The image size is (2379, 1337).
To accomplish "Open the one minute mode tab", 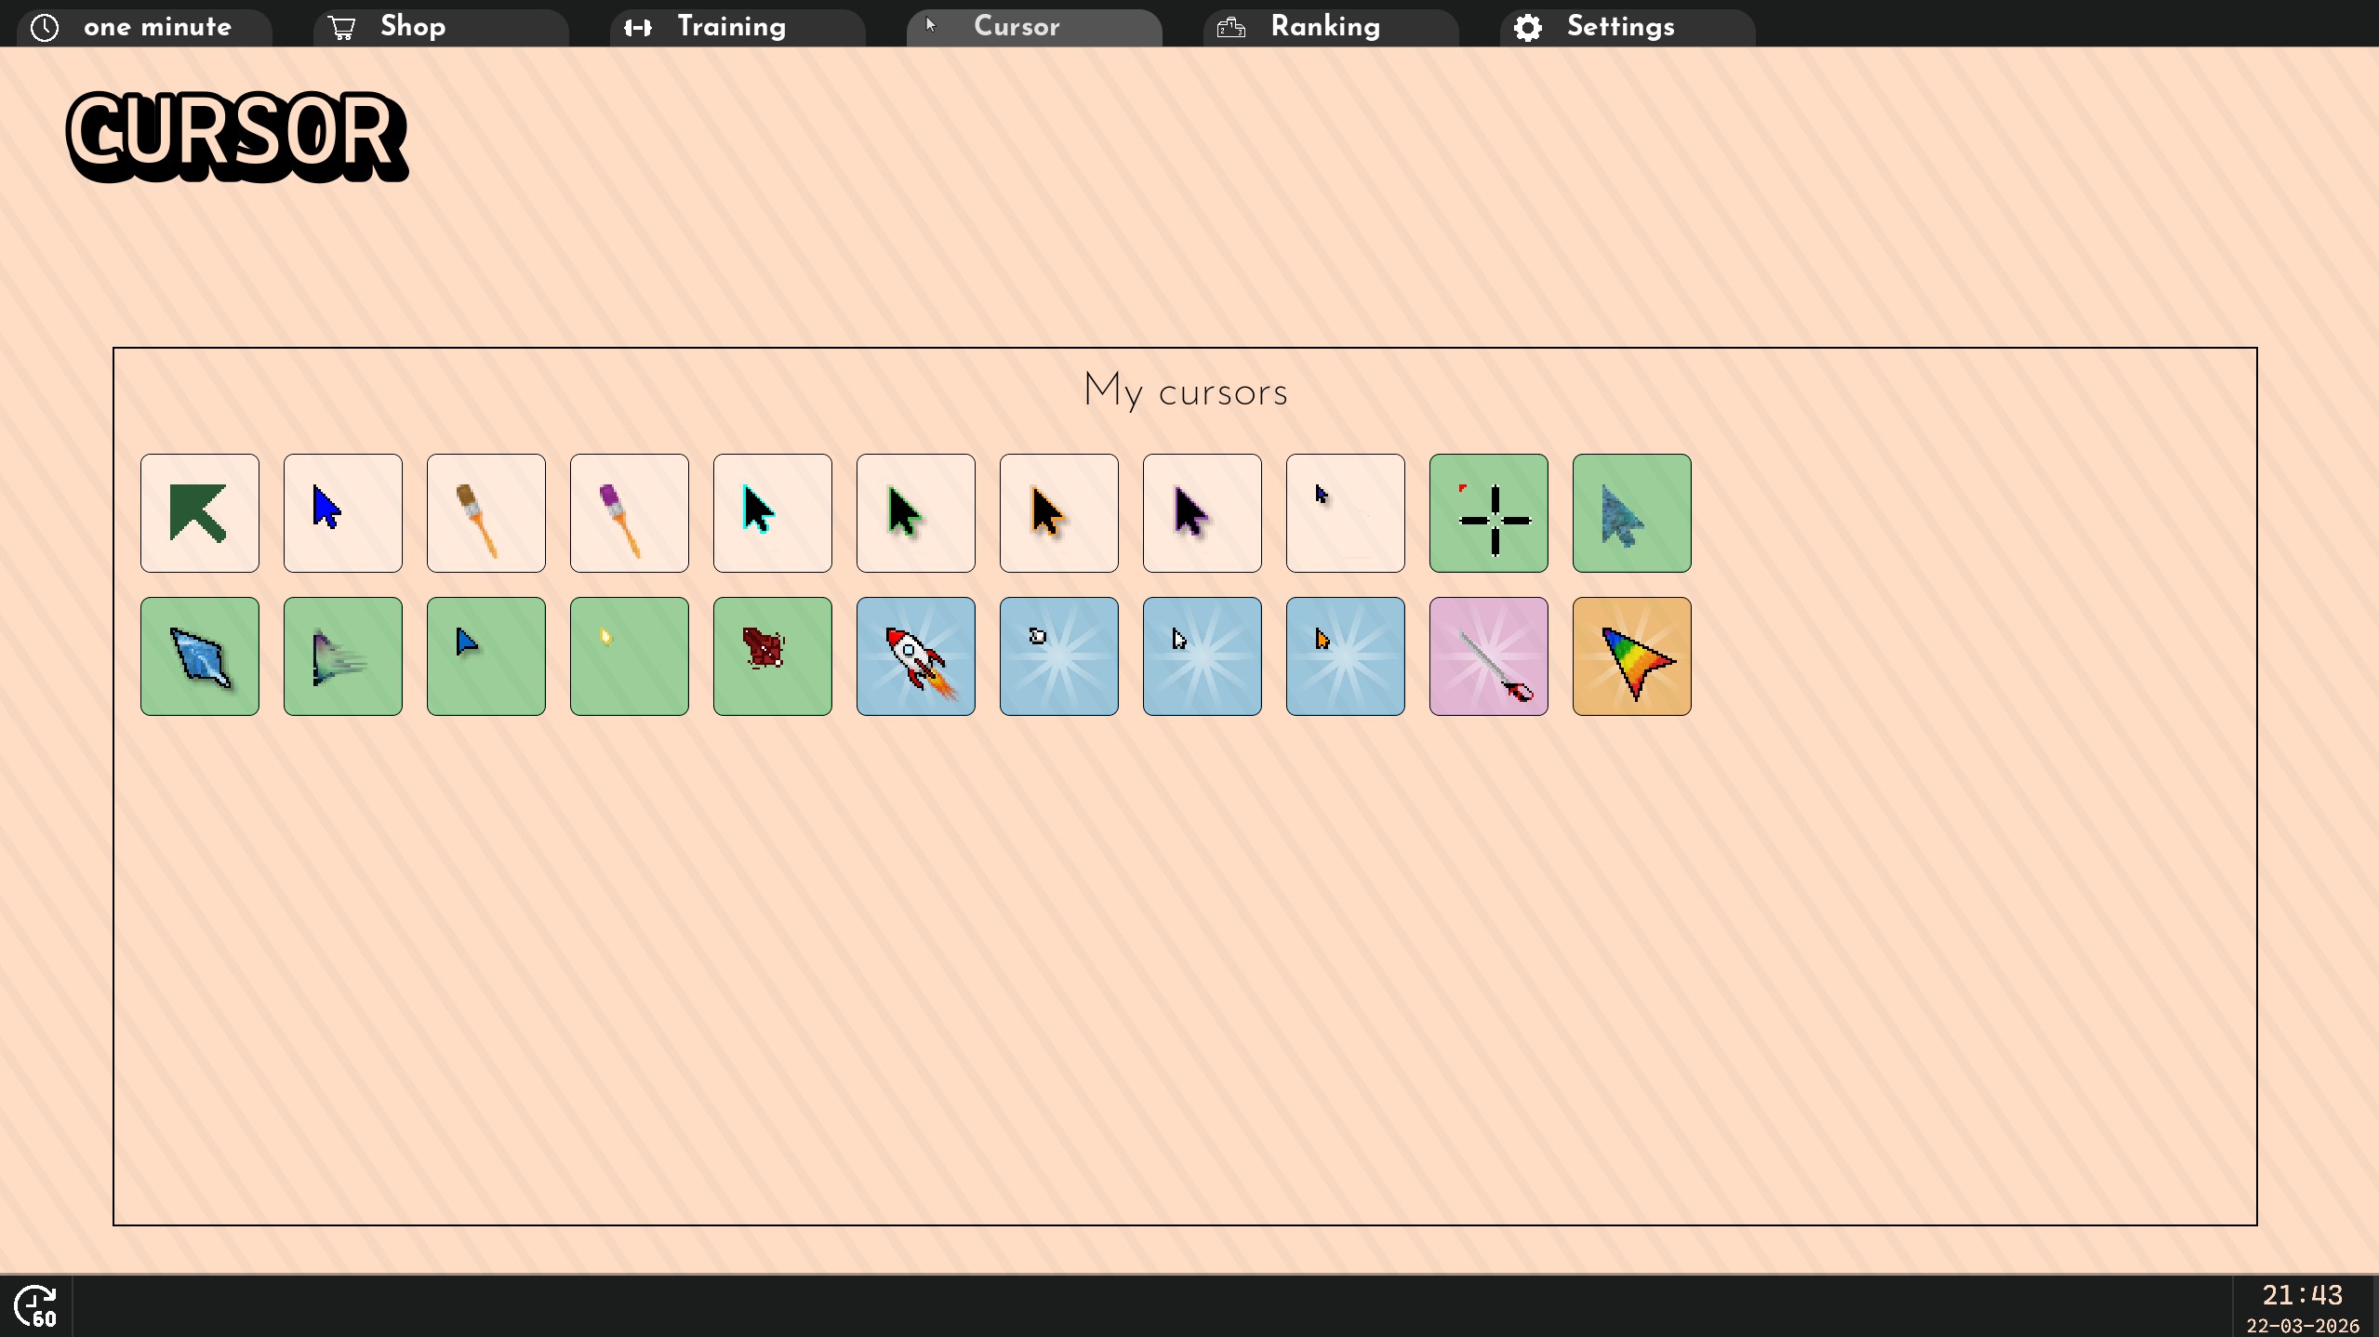I will [x=144, y=27].
